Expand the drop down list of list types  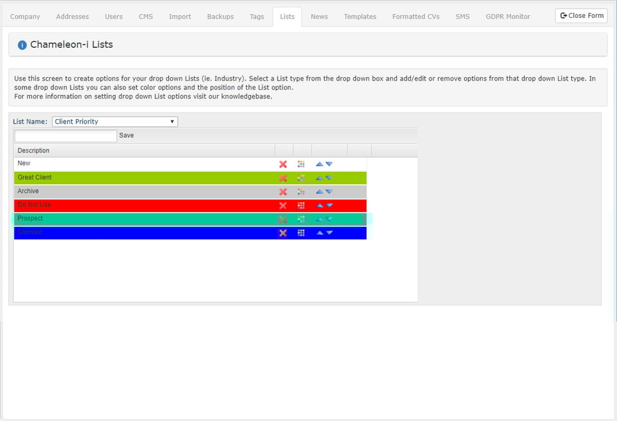pos(172,121)
